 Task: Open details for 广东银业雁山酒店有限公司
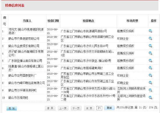tap(150, 60)
